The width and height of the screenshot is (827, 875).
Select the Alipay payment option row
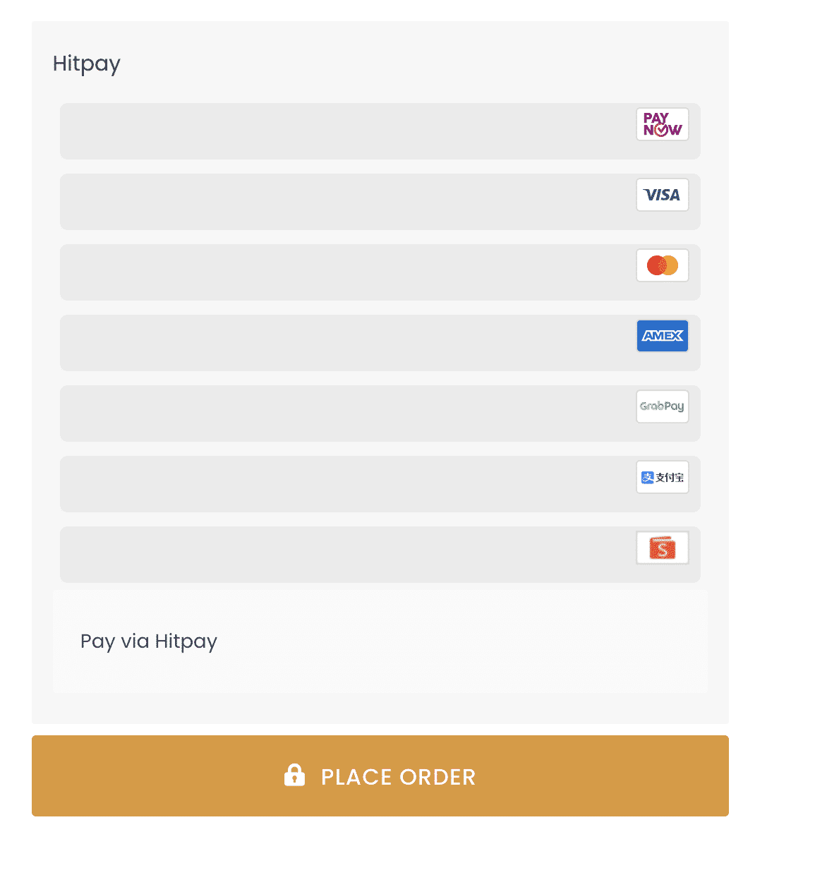coord(353,483)
